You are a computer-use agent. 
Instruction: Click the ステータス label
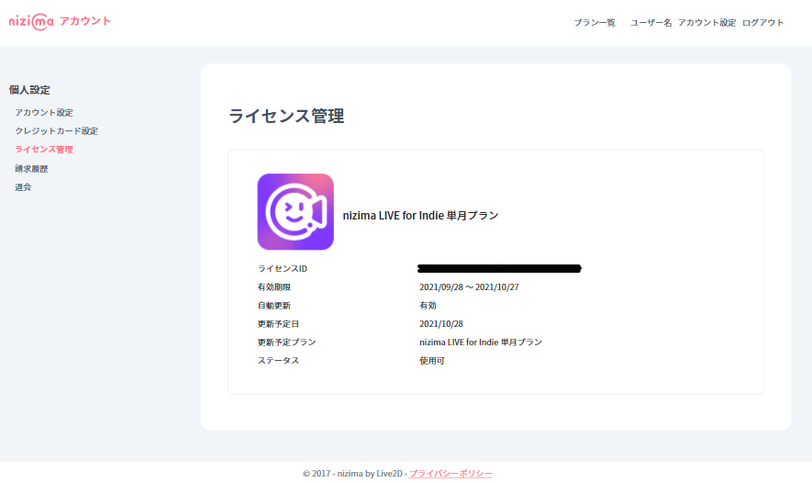click(x=278, y=360)
